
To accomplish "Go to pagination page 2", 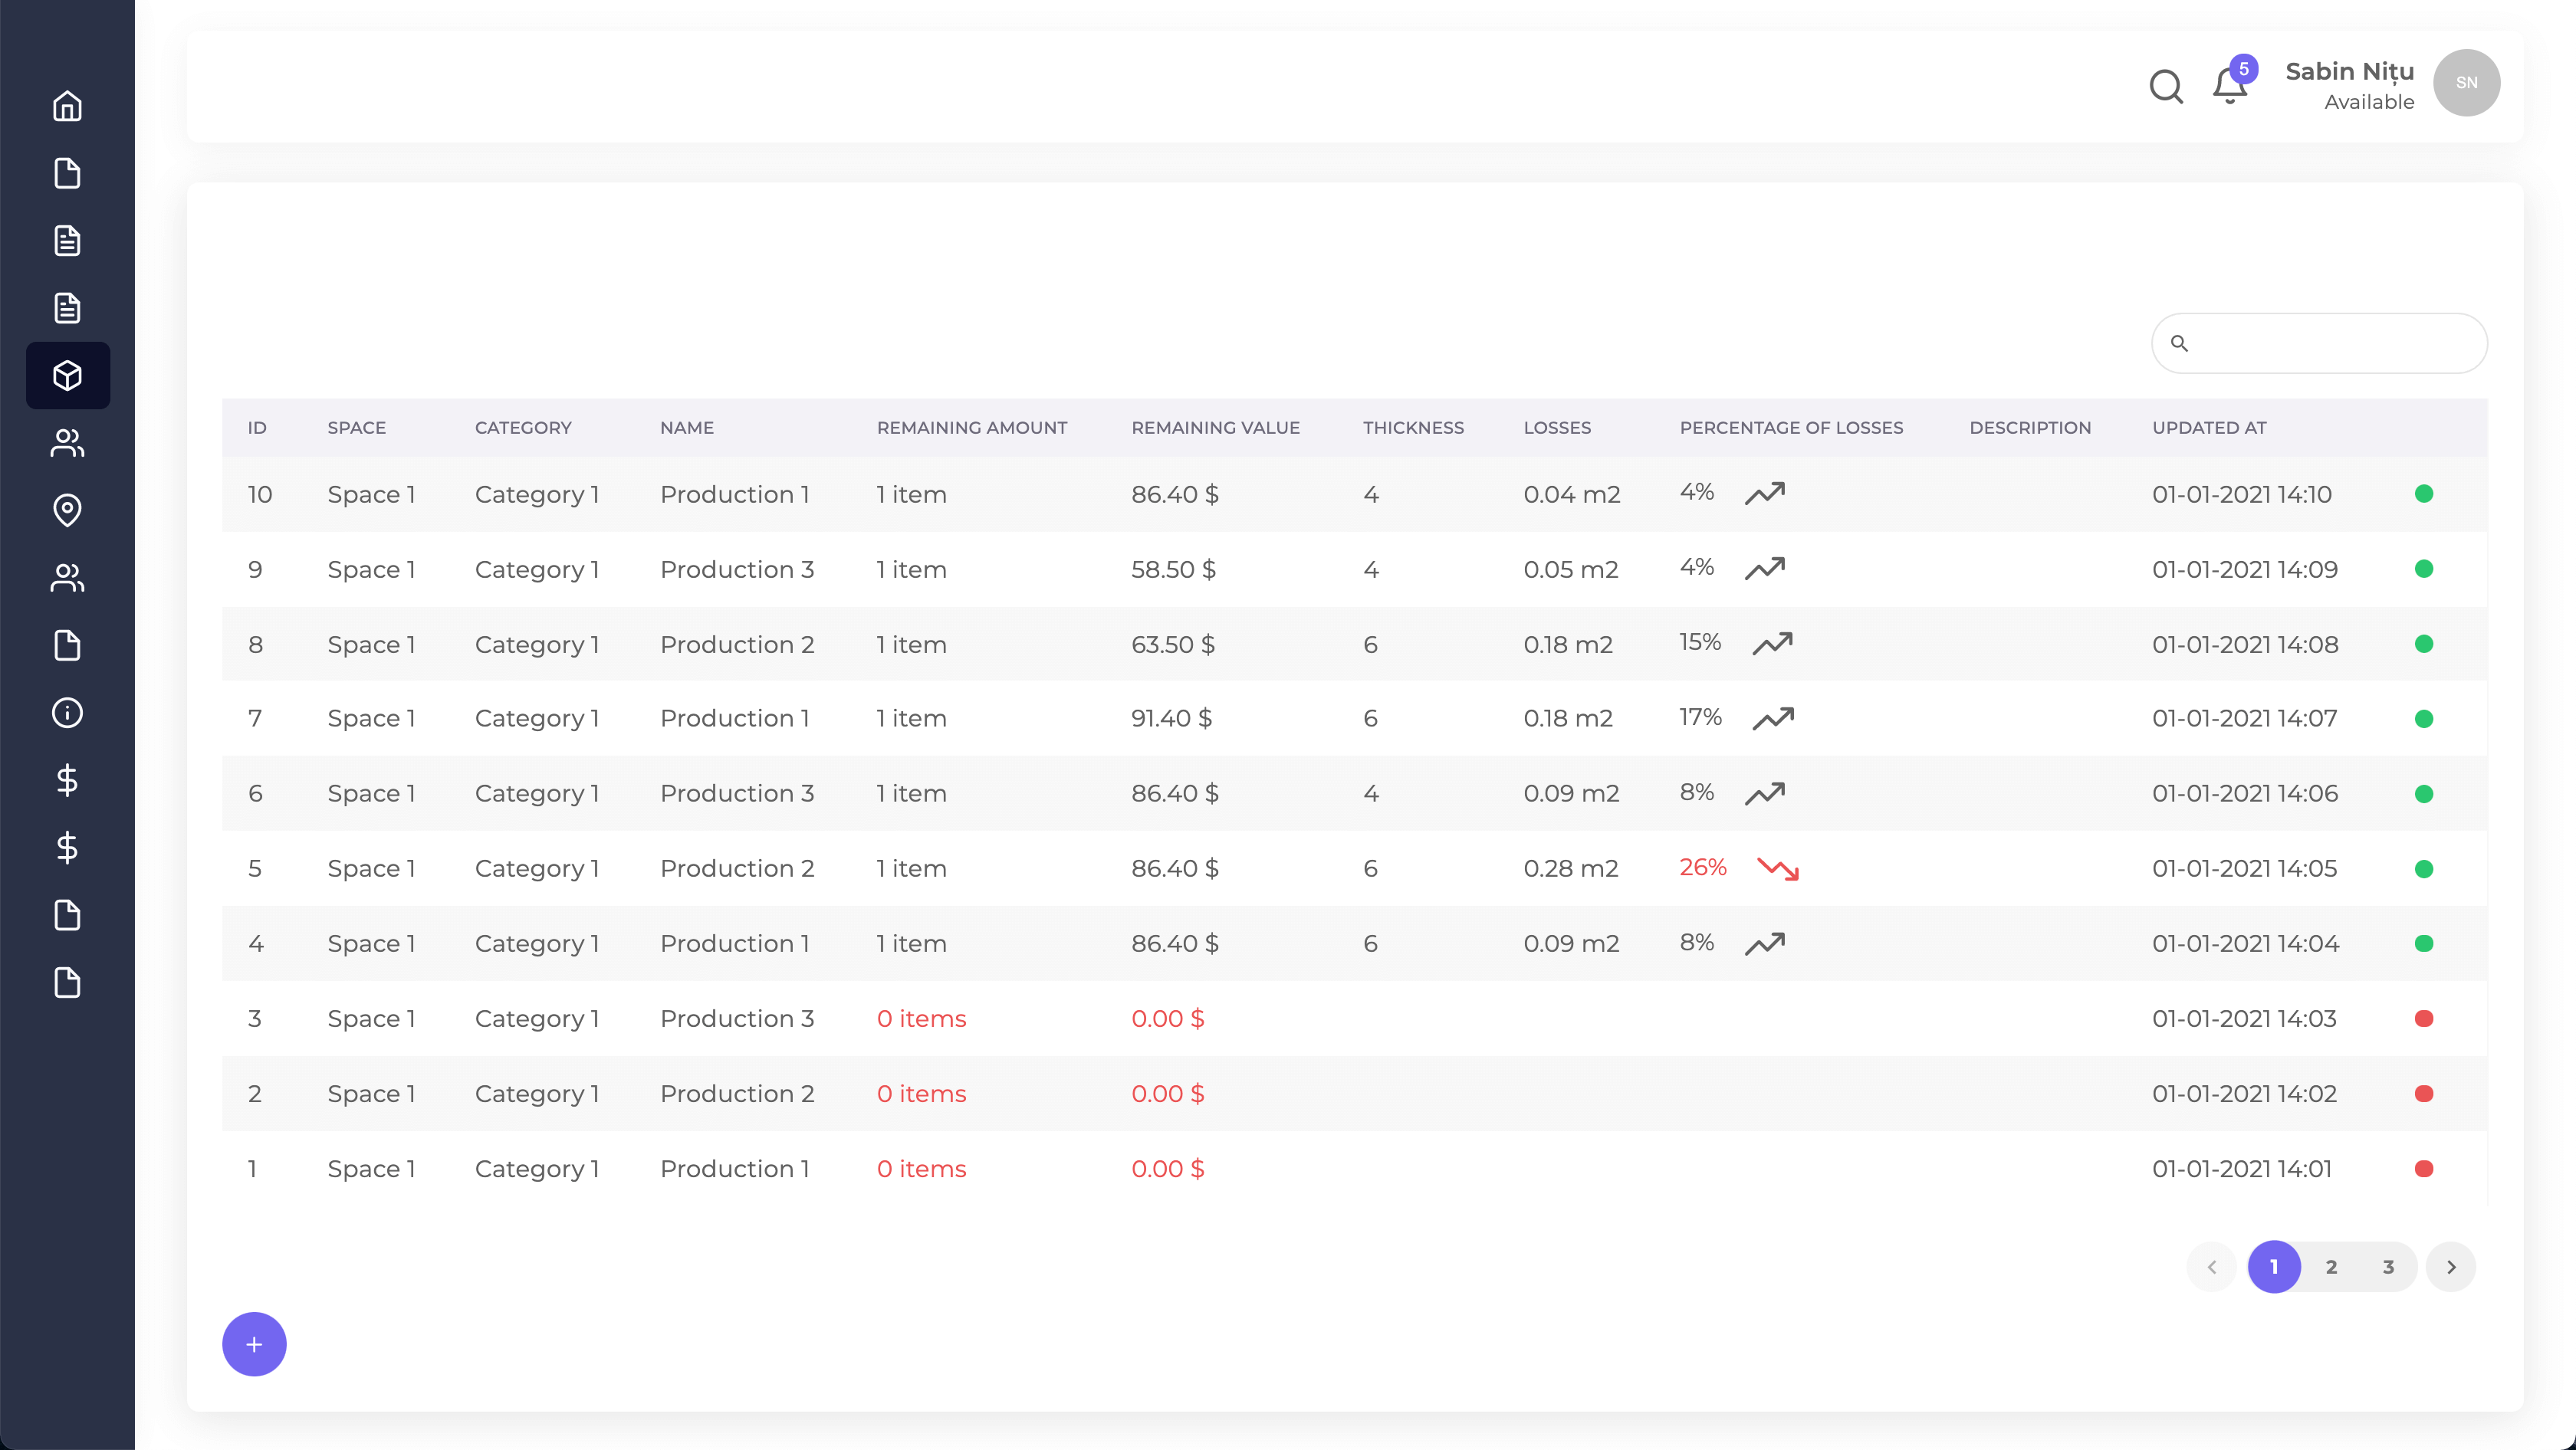I will coord(2331,1267).
